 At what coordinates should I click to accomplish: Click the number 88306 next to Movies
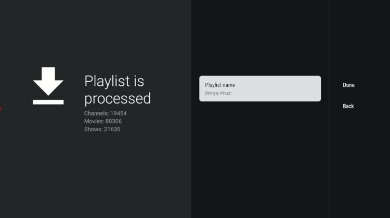114,121
